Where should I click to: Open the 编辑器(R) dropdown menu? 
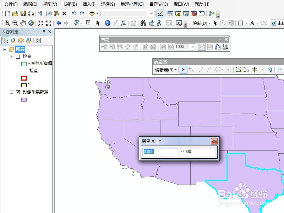[165, 70]
